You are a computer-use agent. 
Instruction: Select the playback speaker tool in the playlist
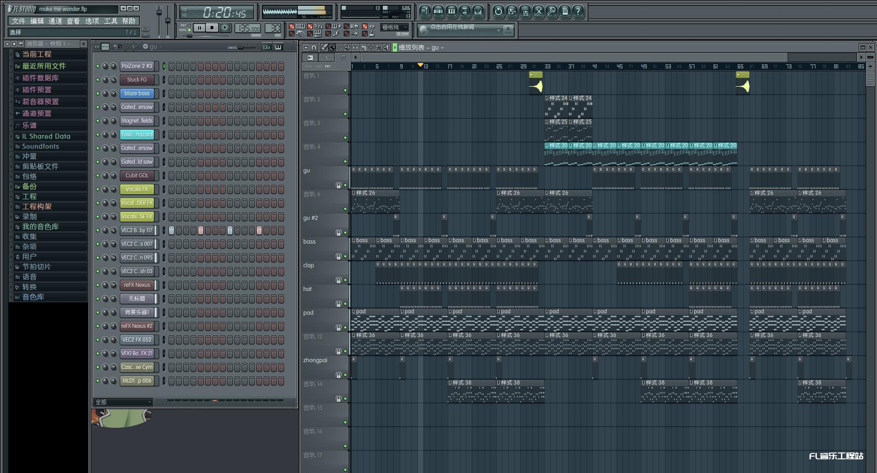tap(386, 47)
